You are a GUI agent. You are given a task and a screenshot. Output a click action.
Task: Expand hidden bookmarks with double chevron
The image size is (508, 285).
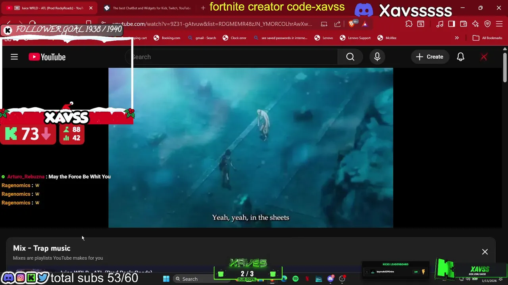[457, 38]
